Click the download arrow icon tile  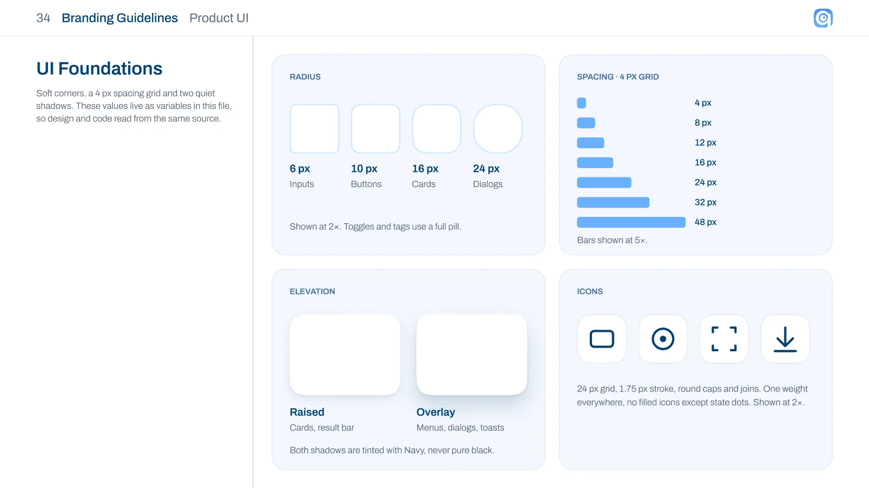coord(785,339)
